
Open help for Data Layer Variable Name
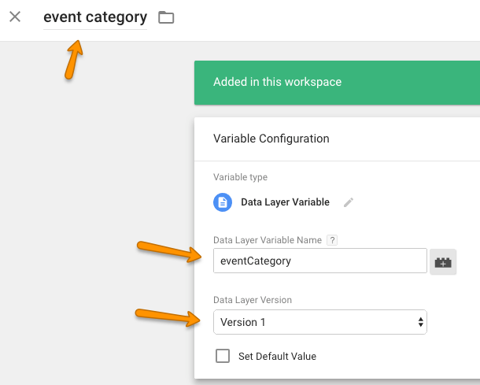pyautogui.click(x=332, y=240)
